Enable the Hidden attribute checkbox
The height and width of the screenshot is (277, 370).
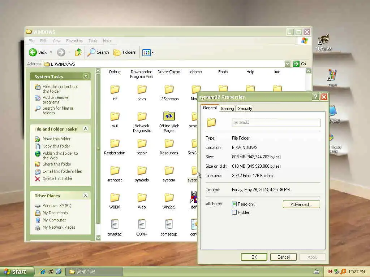234,212
